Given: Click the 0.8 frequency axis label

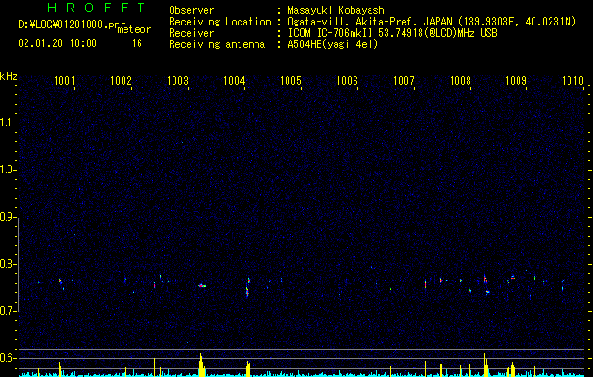Looking at the screenshot, I should click(8, 264).
